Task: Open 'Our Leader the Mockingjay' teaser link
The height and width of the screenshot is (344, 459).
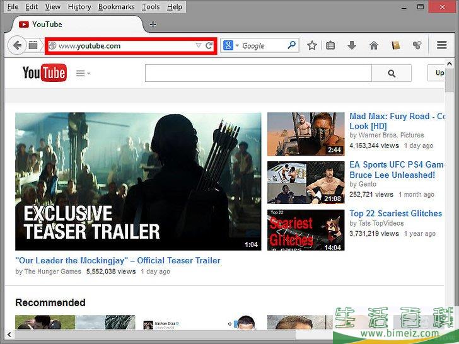Action: [118, 260]
